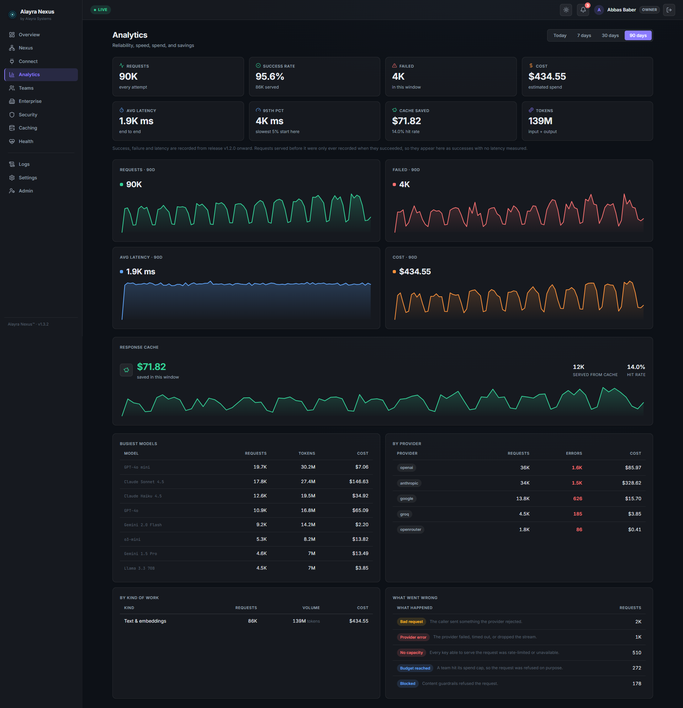Image resolution: width=683 pixels, height=708 pixels.
Task: Open the notifications bell
Action: [x=583, y=10]
